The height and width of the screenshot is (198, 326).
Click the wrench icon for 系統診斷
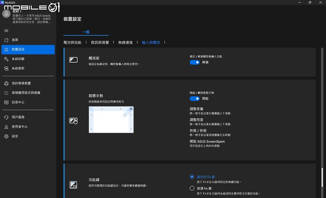pos(6,59)
